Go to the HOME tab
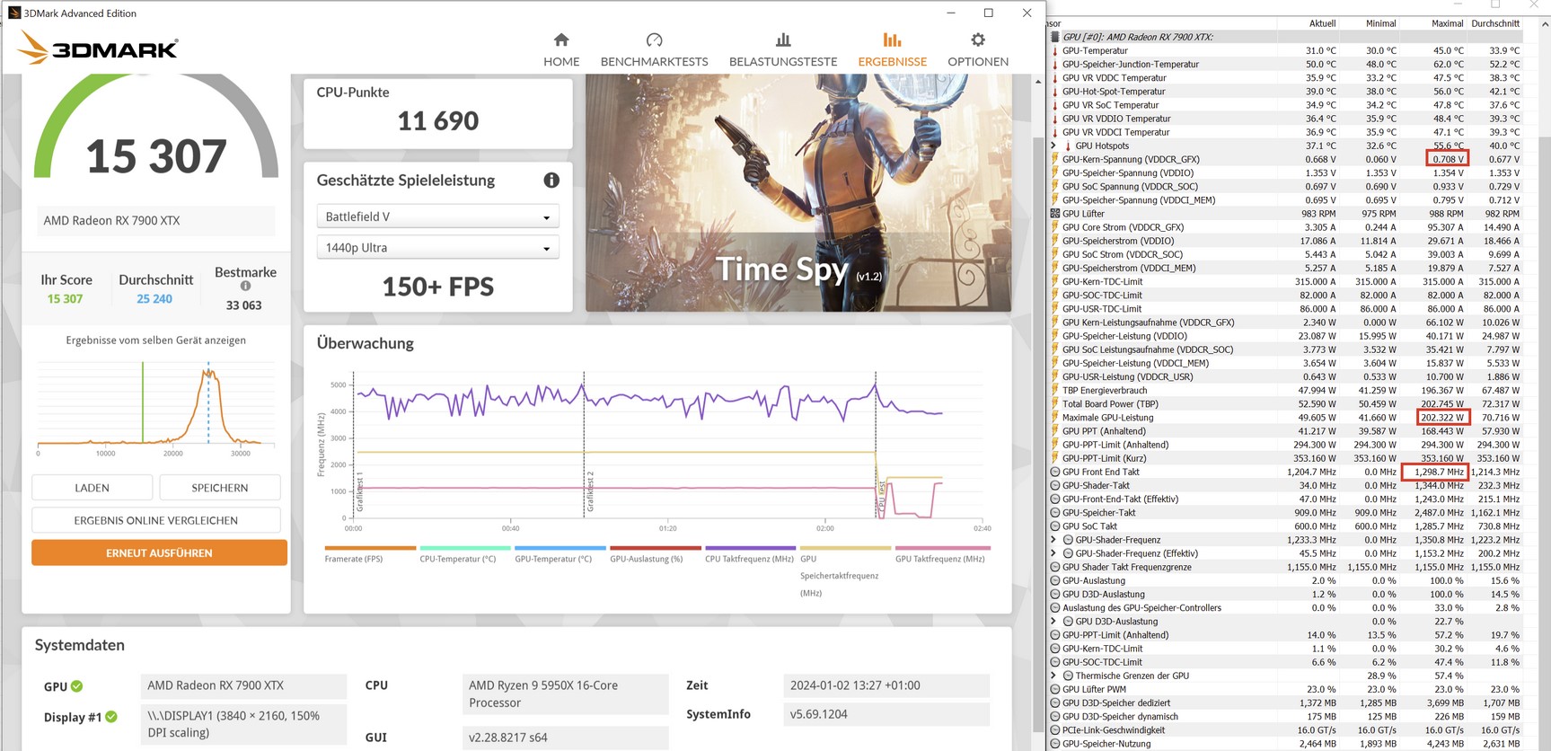Screen dimensions: 1551x751 point(561,50)
